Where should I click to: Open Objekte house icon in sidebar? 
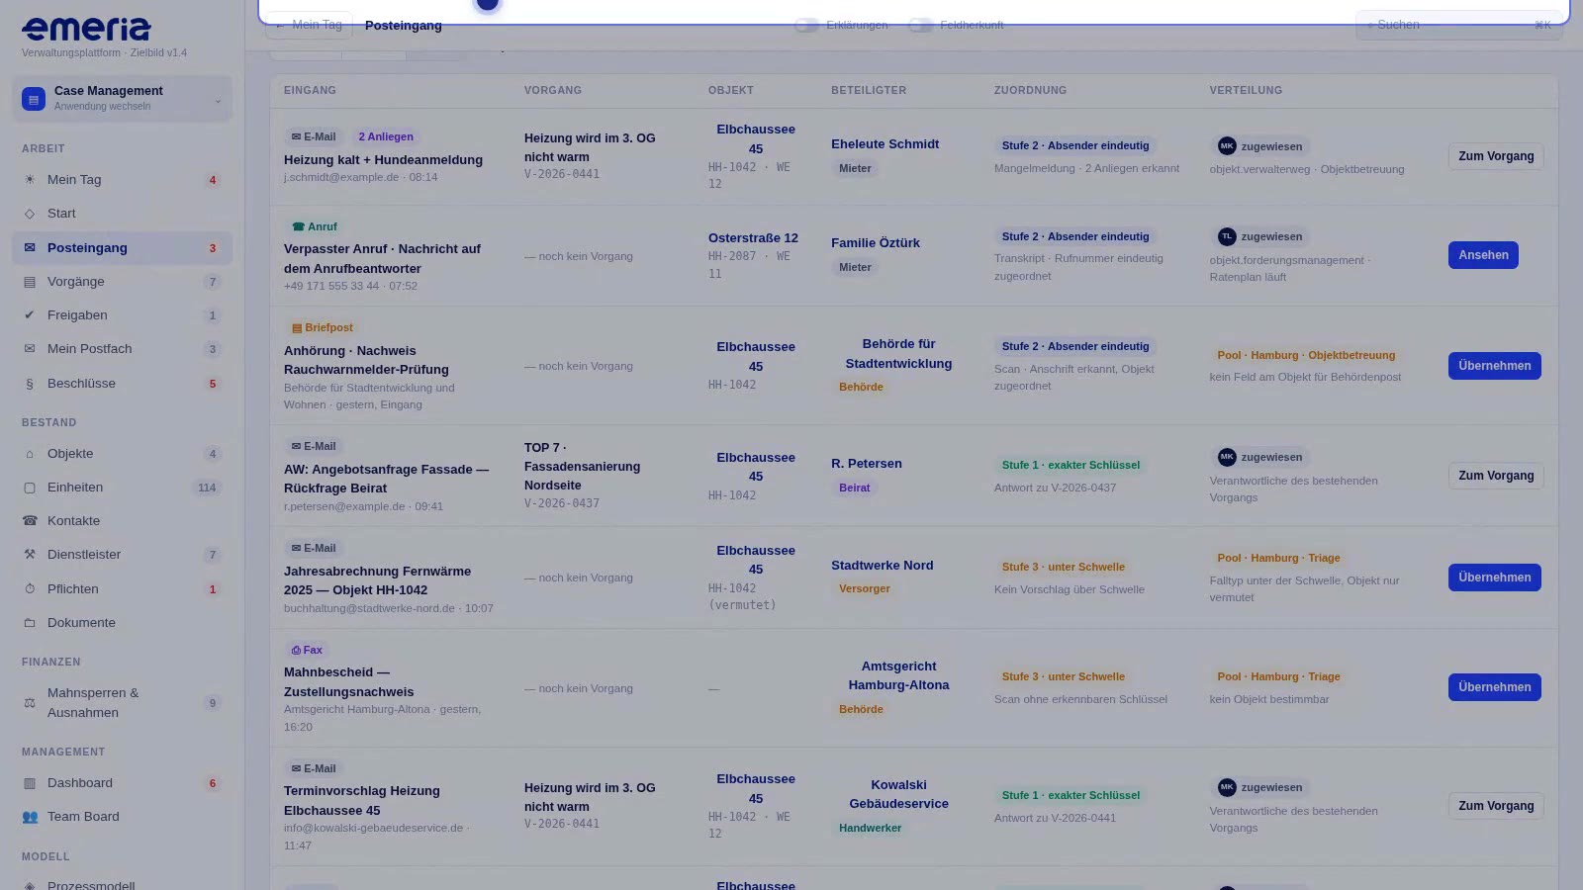(x=30, y=454)
